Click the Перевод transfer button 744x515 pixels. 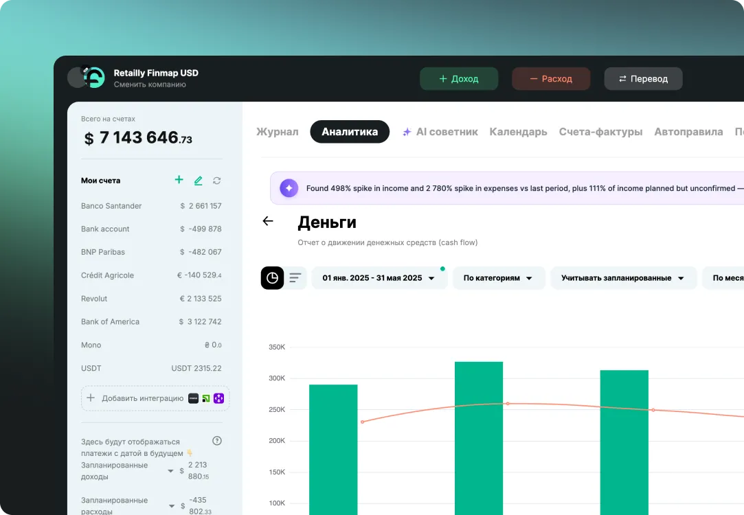click(644, 79)
